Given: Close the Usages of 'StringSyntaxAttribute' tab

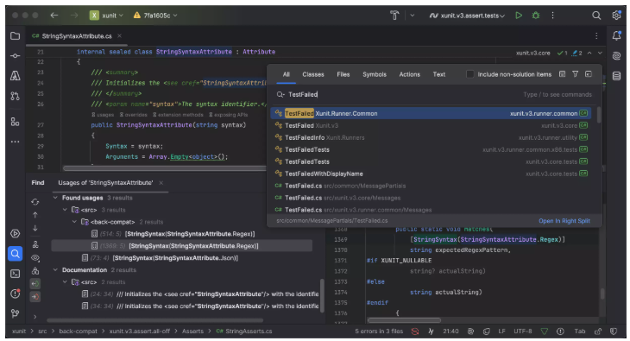Looking at the screenshot, I should 161,183.
